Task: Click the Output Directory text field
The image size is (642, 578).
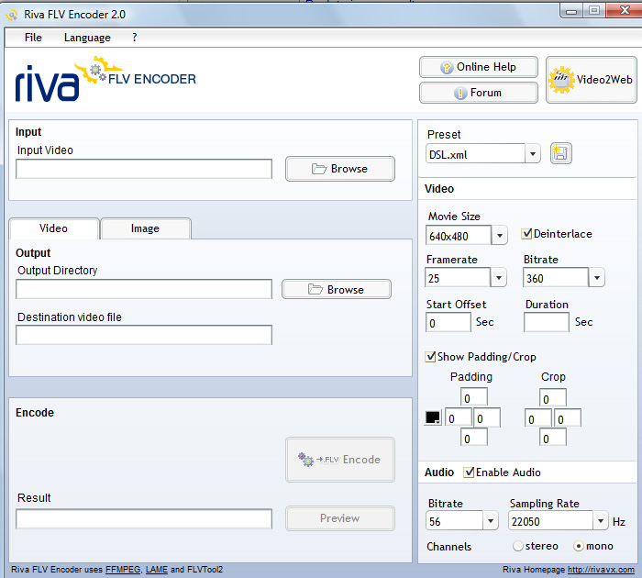Action: [x=144, y=289]
